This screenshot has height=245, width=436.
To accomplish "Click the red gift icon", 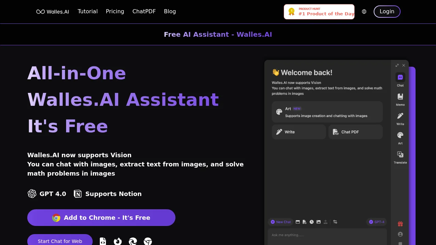I will [x=400, y=224].
